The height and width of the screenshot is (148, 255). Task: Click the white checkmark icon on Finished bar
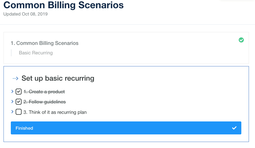234,128
